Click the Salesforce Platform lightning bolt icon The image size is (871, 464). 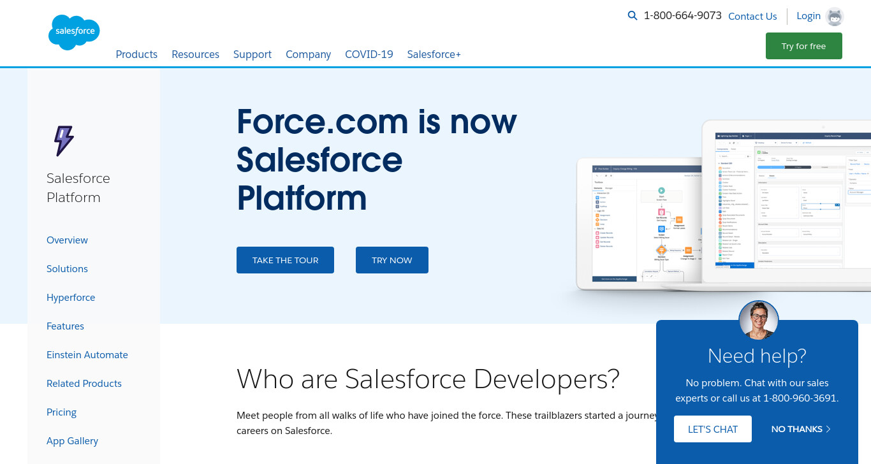64,141
